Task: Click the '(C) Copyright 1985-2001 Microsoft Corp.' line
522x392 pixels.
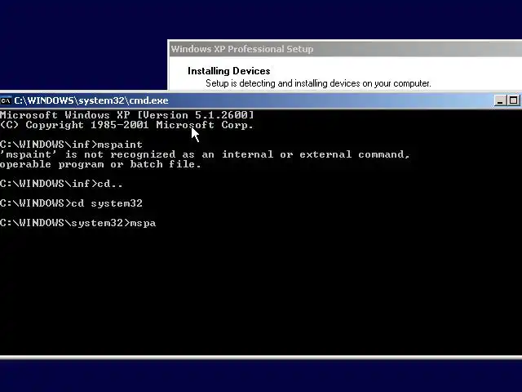Action: click(126, 125)
